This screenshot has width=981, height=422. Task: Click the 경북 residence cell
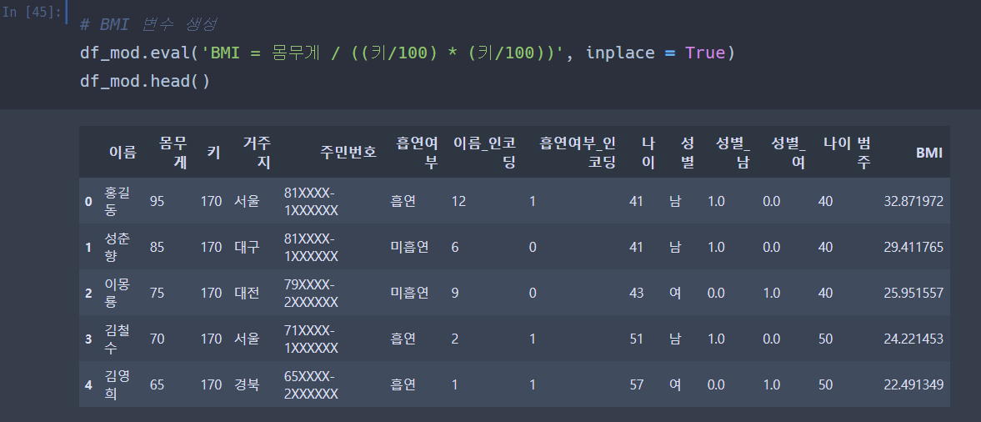(x=247, y=384)
